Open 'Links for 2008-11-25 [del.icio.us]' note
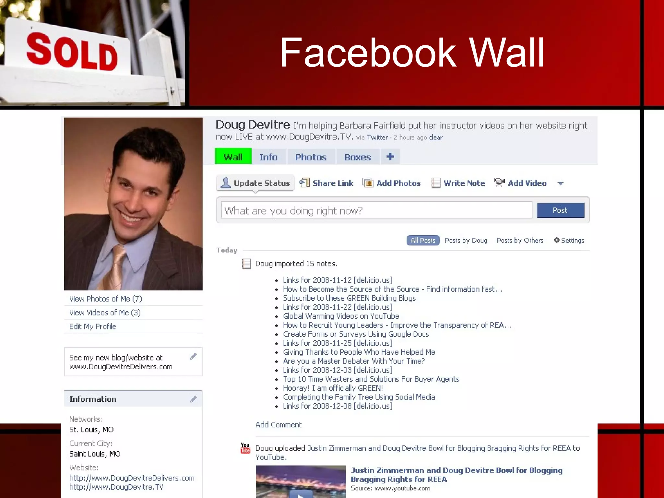Viewport: 664px width, 498px height. pos(338,343)
